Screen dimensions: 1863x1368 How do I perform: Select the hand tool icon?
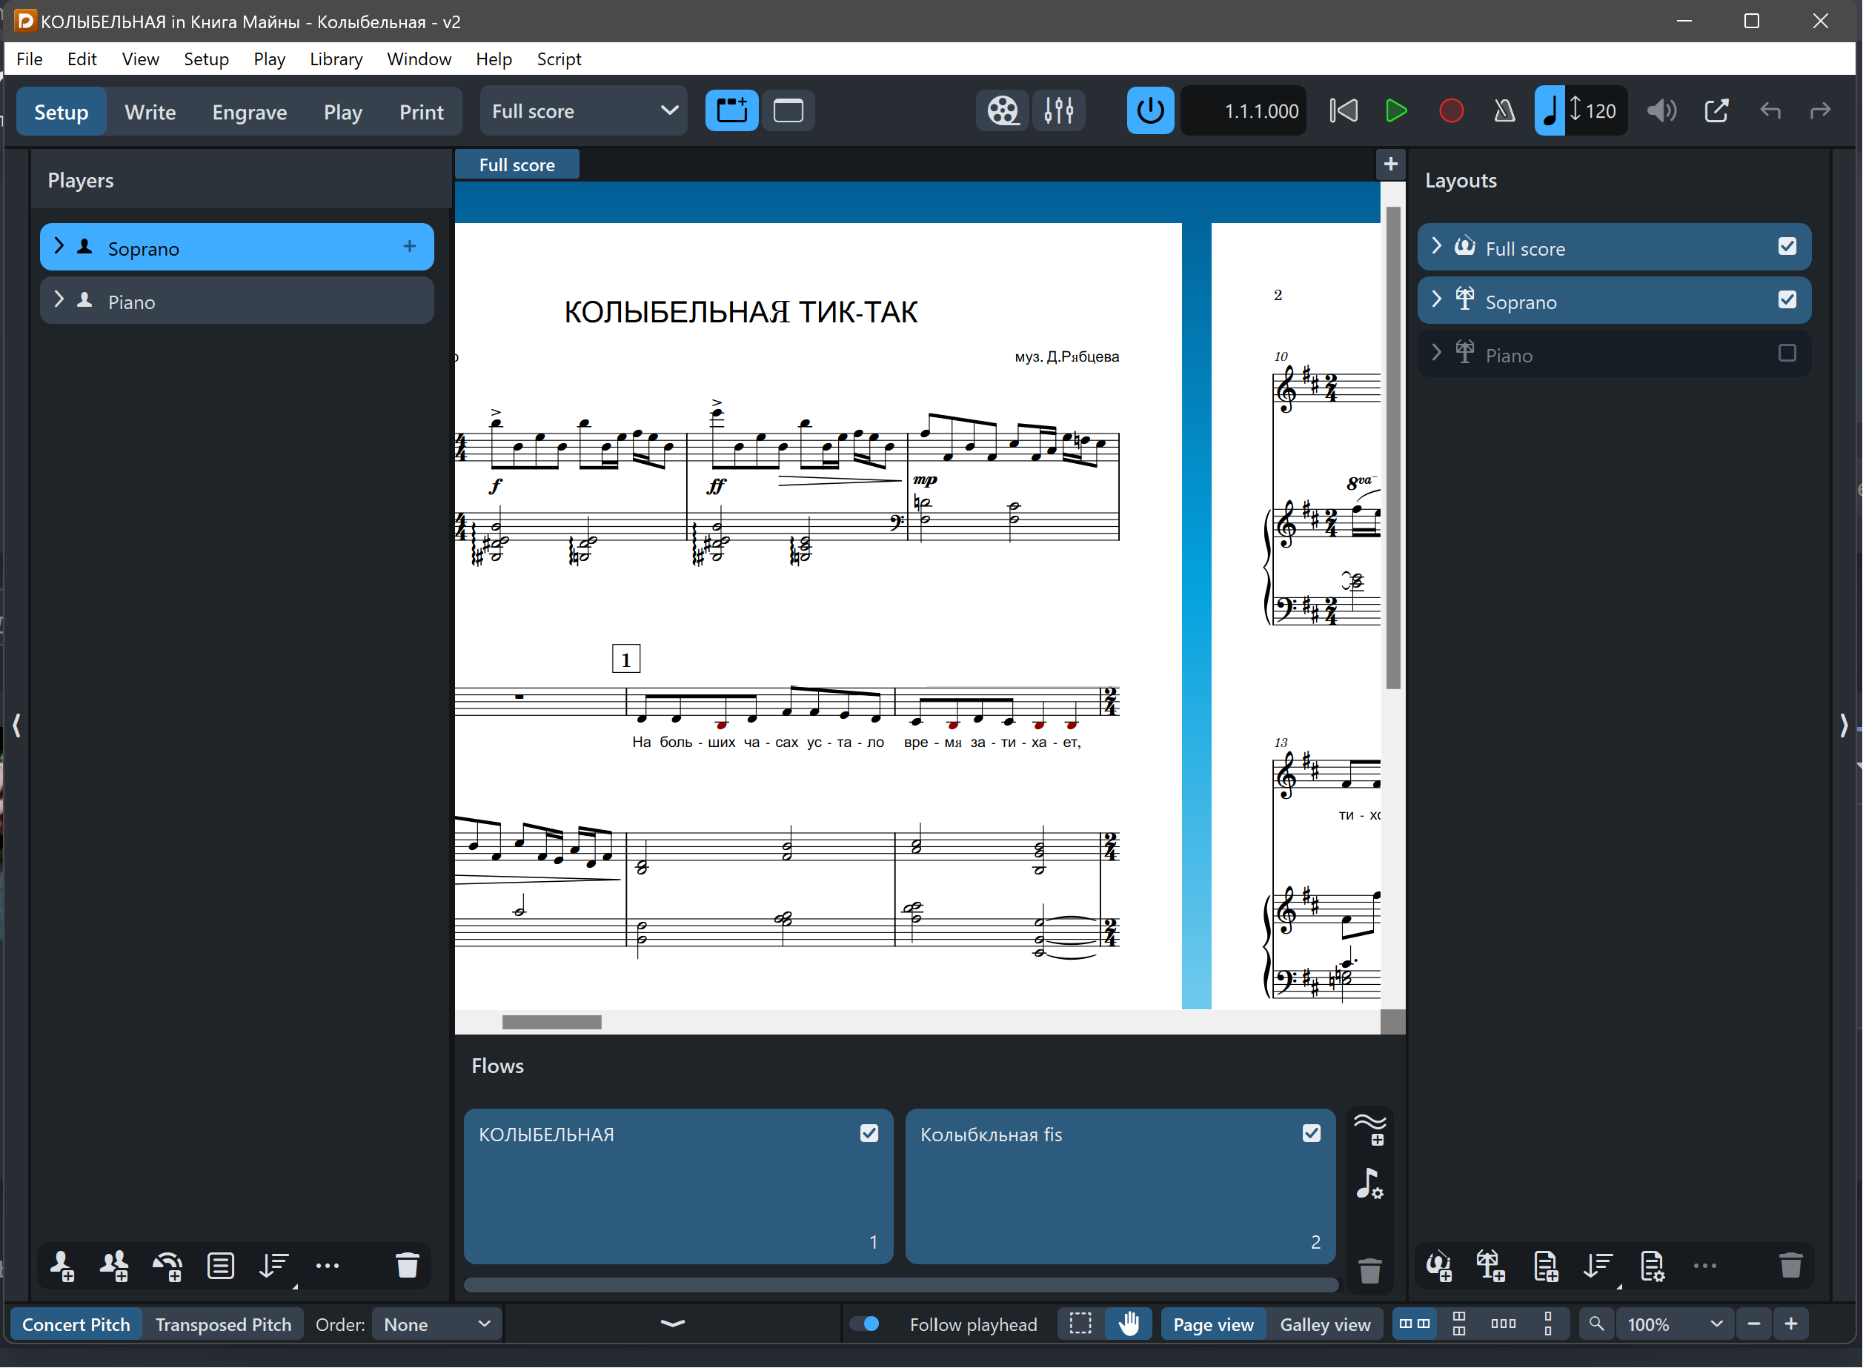[x=1129, y=1324]
